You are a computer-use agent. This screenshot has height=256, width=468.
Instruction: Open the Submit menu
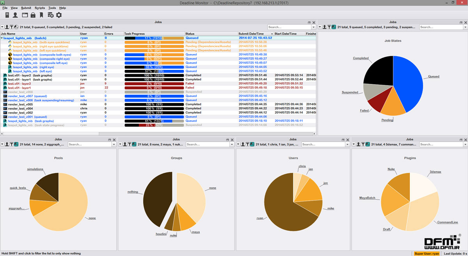tap(26, 8)
